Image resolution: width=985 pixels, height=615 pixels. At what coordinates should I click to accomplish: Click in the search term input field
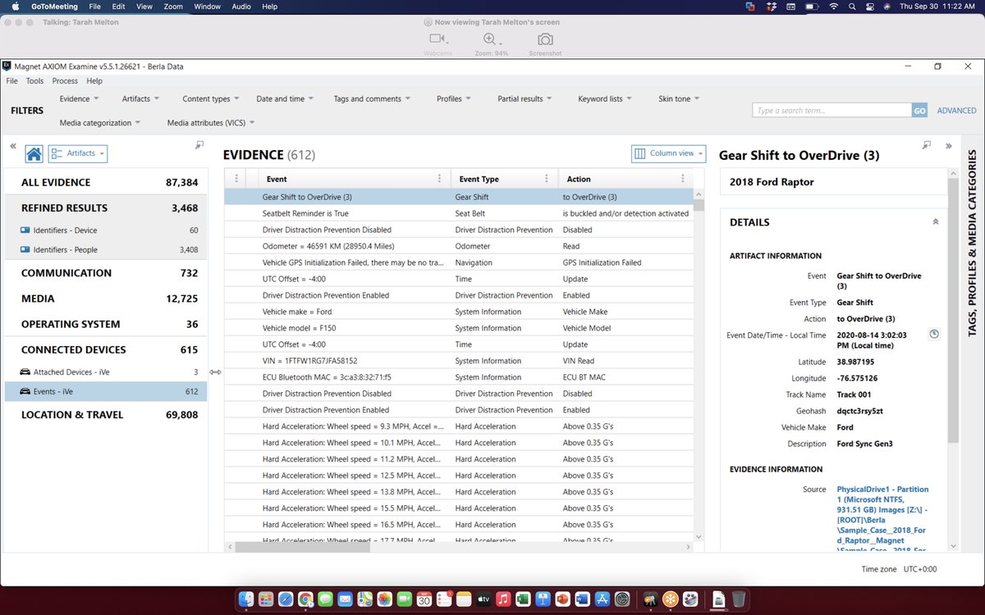pyautogui.click(x=832, y=110)
